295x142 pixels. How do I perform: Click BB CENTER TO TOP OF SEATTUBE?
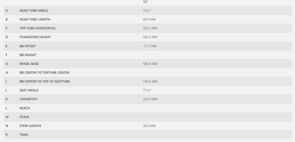45,82
